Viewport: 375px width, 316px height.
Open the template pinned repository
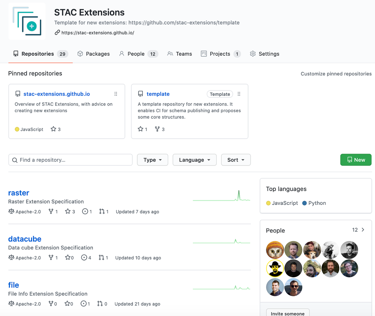(158, 94)
